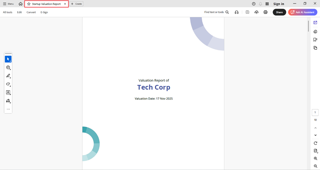Viewport: 320px width, 170px height.
Task: Open the Bookmarks panel in right sidebar
Action: tap(315, 40)
